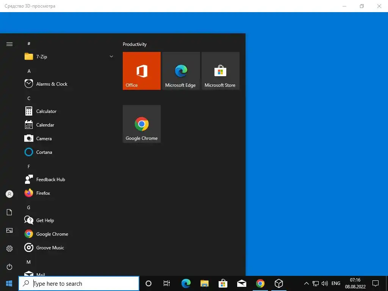
Task: Click the 7-Zip folder icon
Action: coord(29,56)
